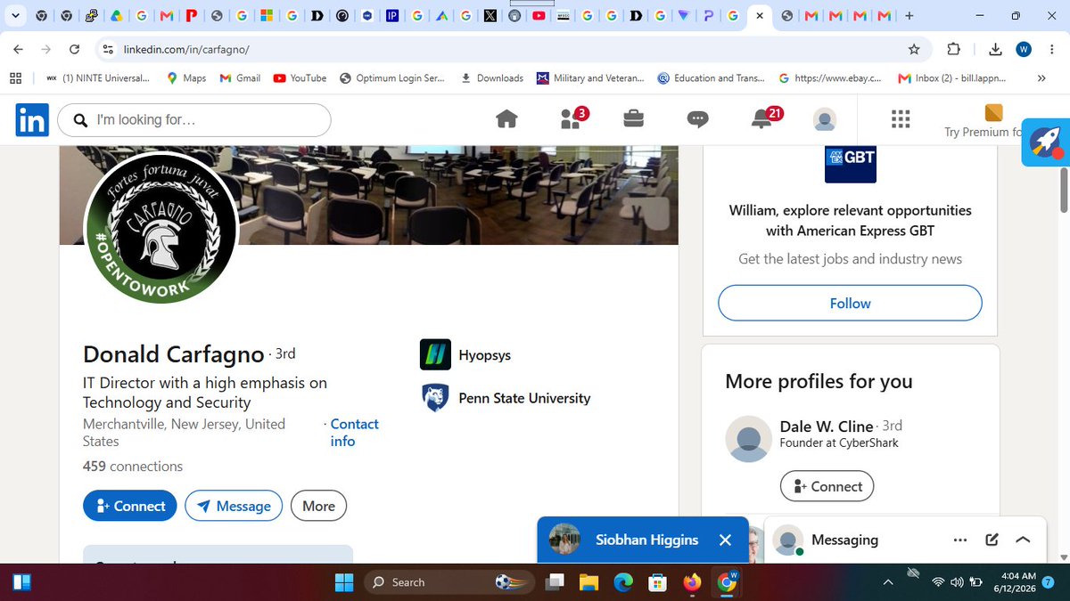Go to LinkedIn Home via house icon

(506, 119)
